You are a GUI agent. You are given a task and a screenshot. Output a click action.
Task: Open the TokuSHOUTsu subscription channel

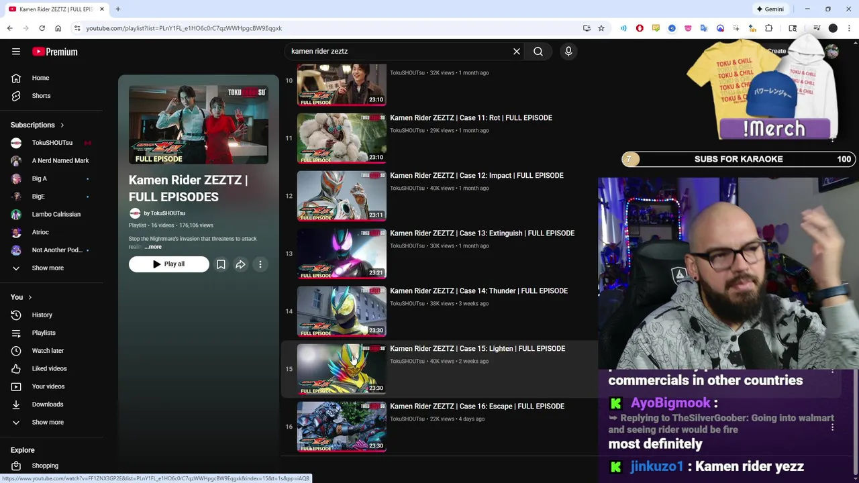click(x=52, y=143)
